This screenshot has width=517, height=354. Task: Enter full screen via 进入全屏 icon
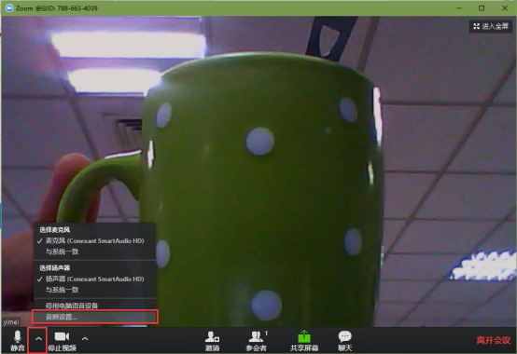pyautogui.click(x=491, y=26)
